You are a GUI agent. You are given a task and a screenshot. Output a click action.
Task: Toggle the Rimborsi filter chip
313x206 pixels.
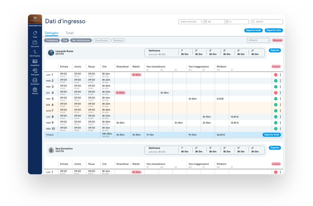tap(118, 40)
